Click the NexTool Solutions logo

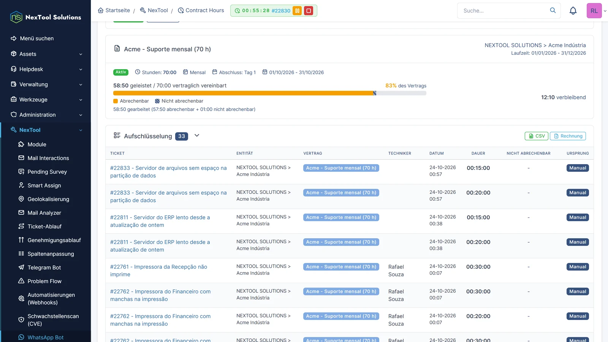pos(46,17)
